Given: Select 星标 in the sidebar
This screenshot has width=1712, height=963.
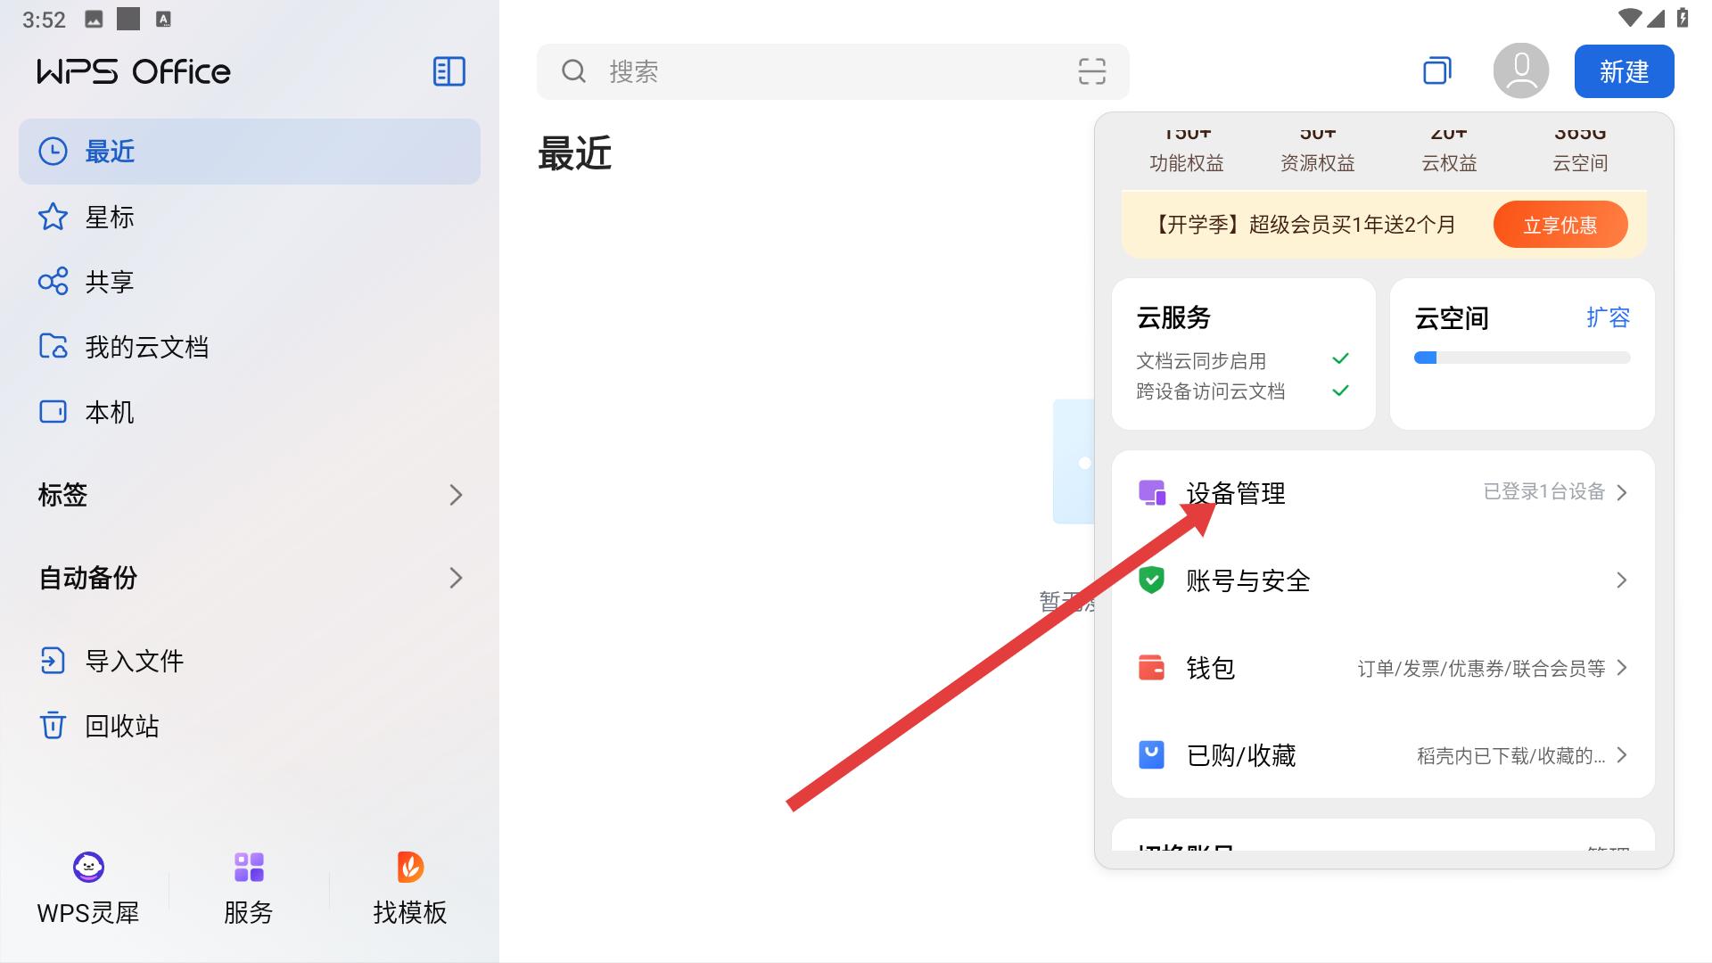Looking at the screenshot, I should (109, 217).
